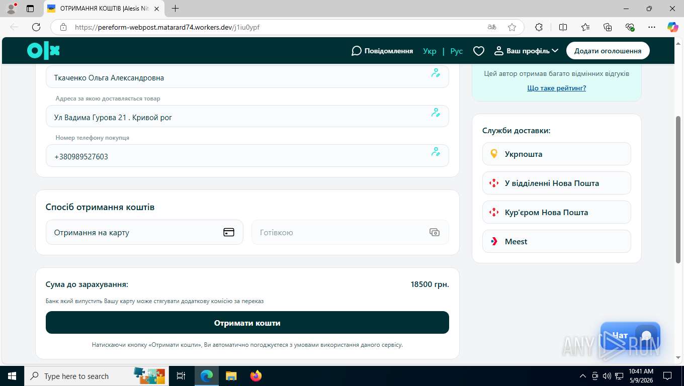Show hidden tray icons chevron
This screenshot has height=386, width=684.
[x=583, y=376]
